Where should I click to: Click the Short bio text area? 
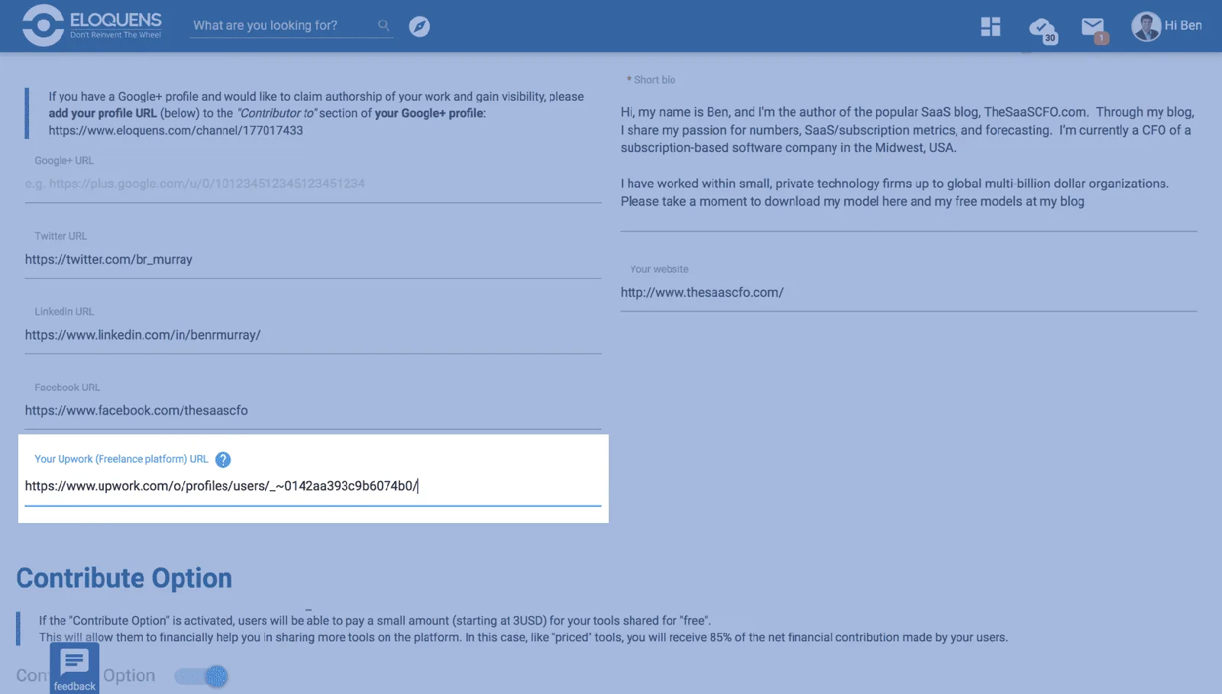909,157
